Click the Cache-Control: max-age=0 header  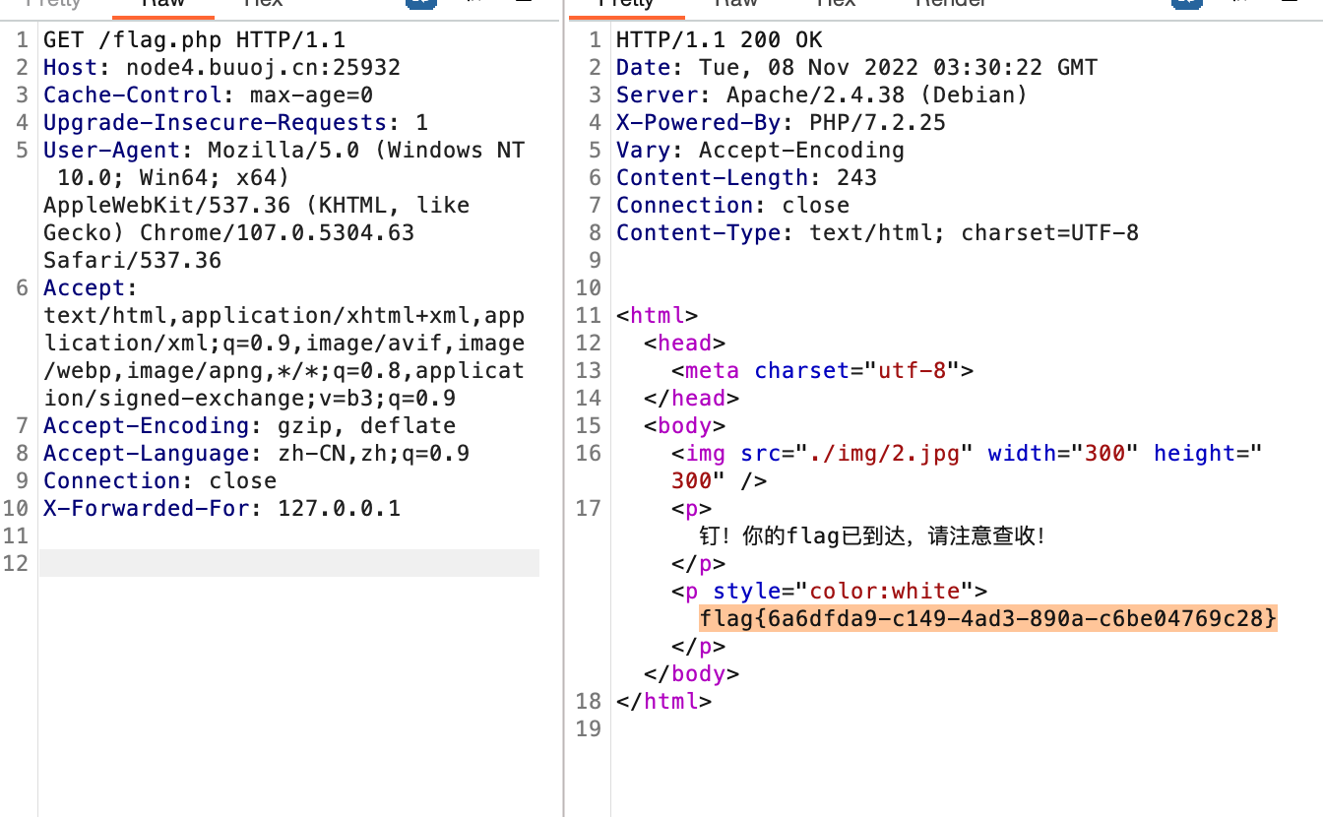[208, 95]
